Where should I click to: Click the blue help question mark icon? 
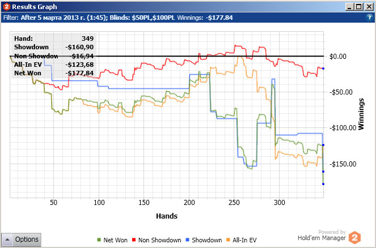click(370, 18)
